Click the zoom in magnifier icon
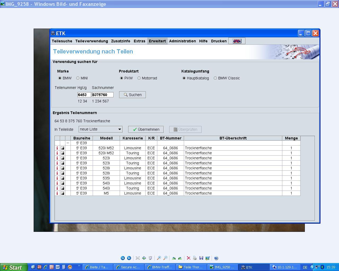339x271 pixels. (x=159, y=258)
